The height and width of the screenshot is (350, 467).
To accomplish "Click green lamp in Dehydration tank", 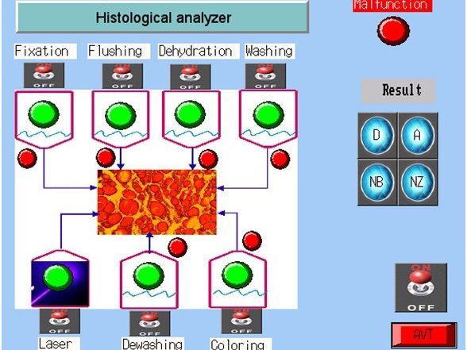I will pos(190,114).
